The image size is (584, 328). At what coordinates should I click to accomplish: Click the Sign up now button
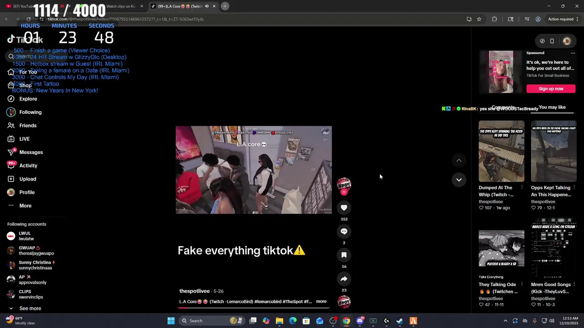[x=551, y=89]
